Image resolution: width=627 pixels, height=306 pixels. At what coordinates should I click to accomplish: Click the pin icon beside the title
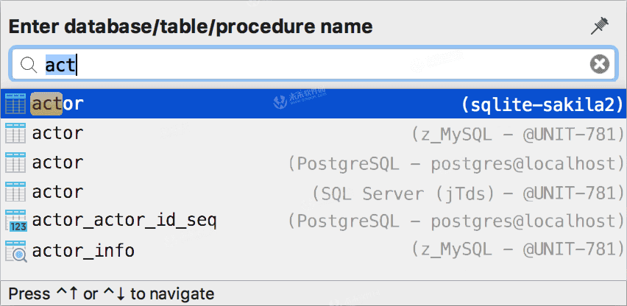[x=600, y=26]
